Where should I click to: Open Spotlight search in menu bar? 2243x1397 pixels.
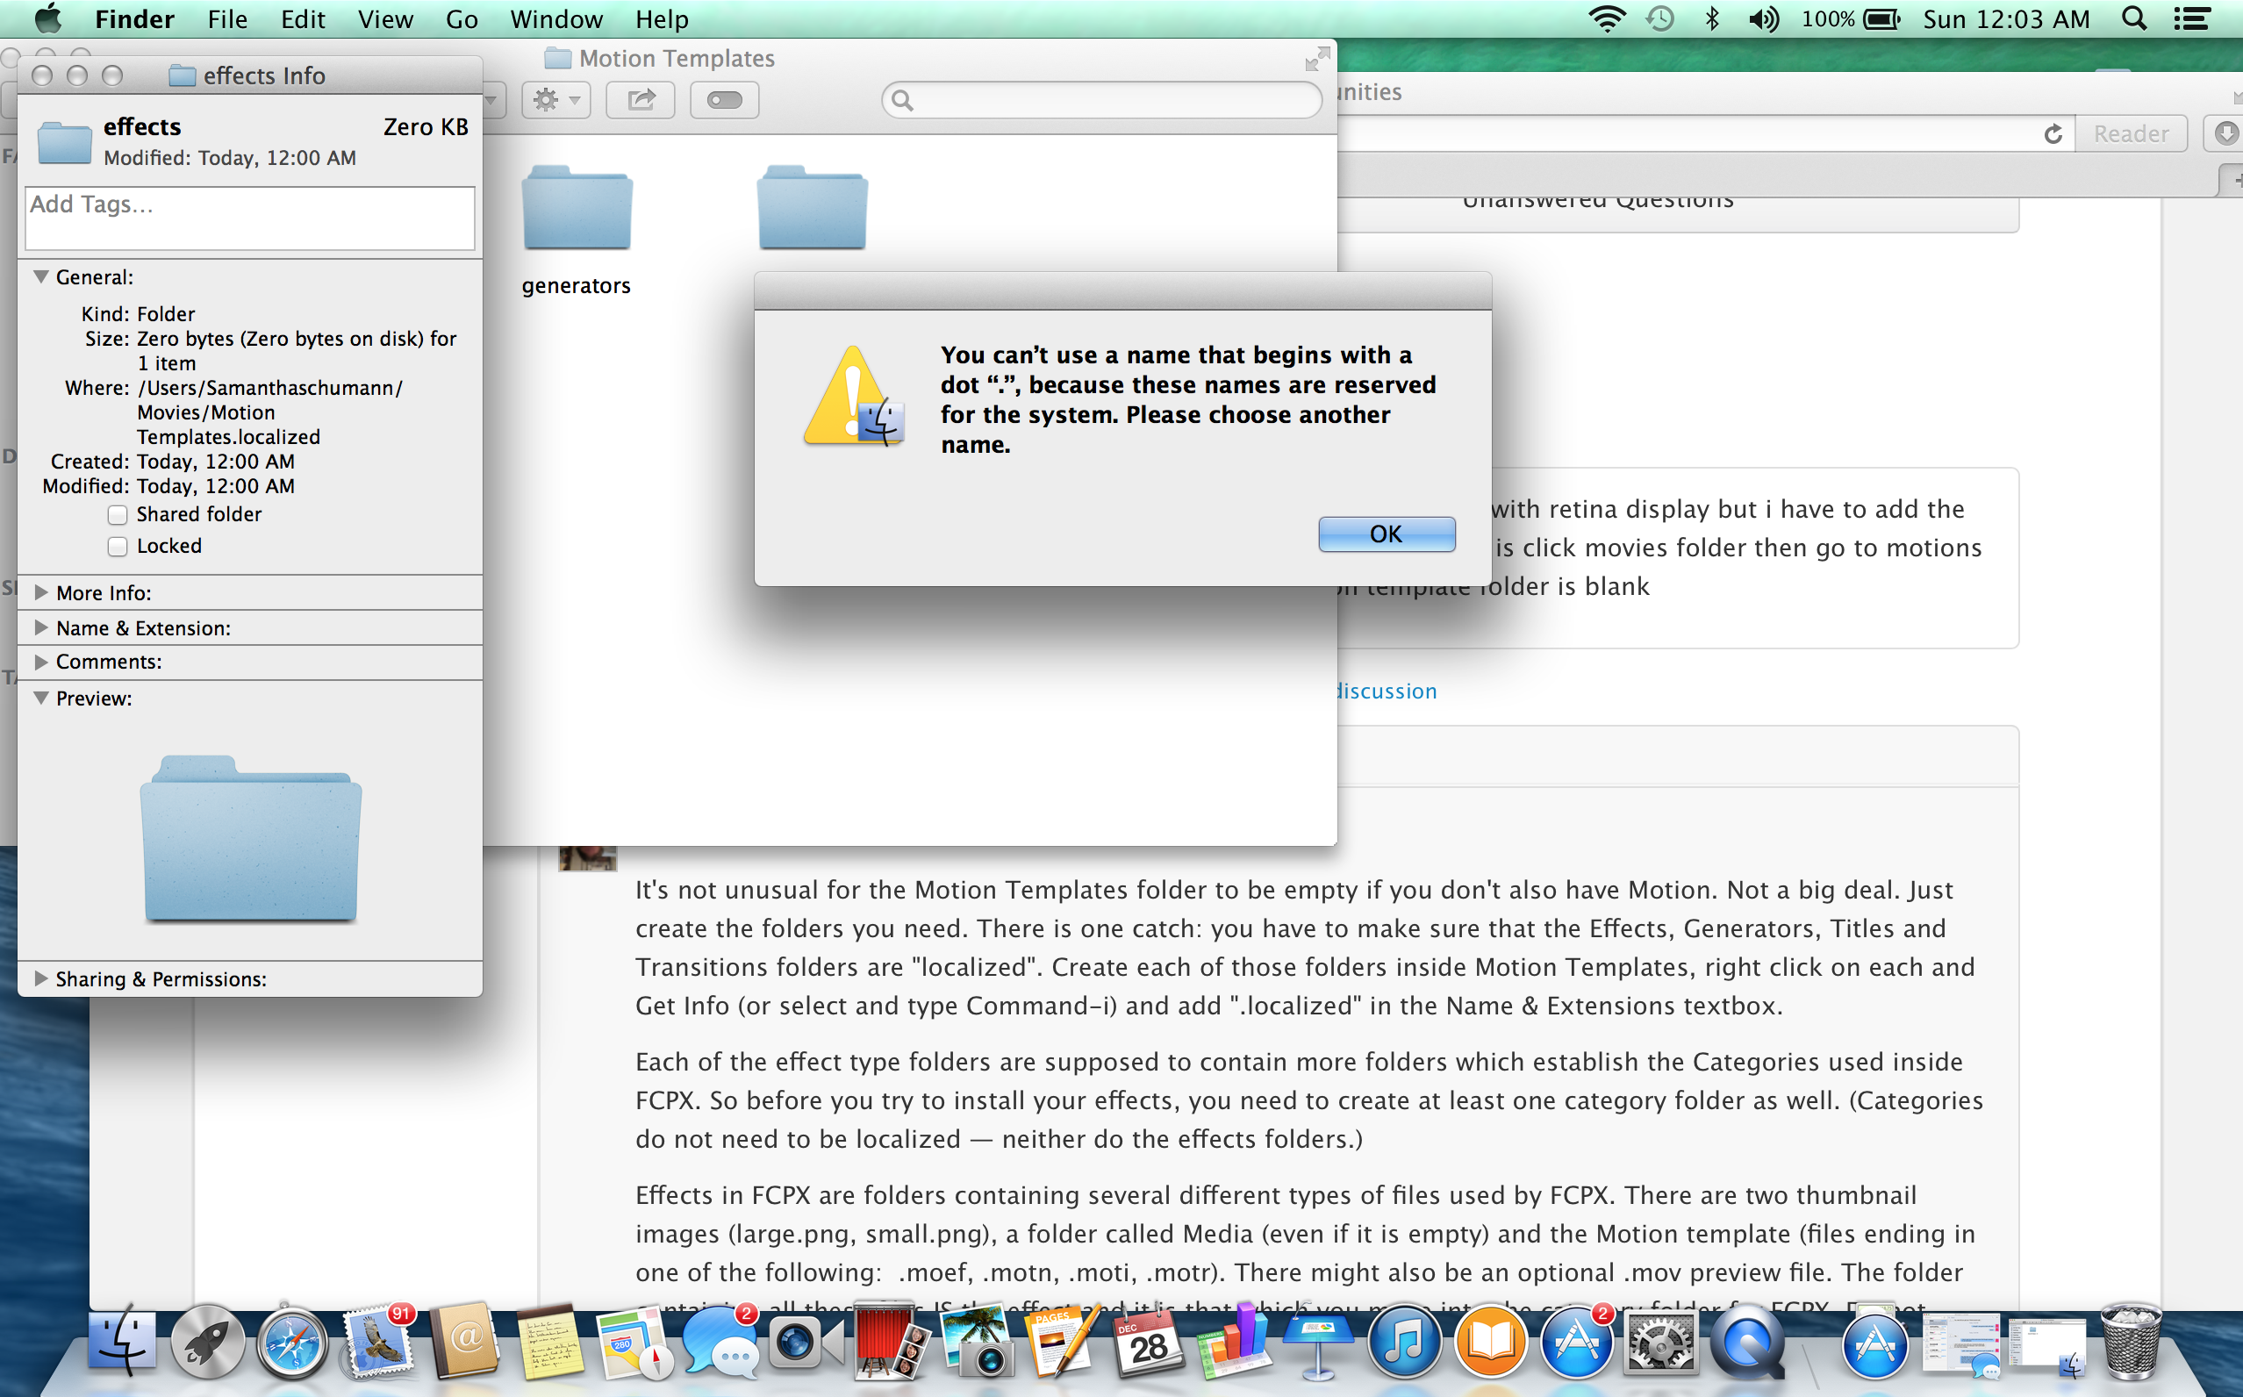point(2134,19)
